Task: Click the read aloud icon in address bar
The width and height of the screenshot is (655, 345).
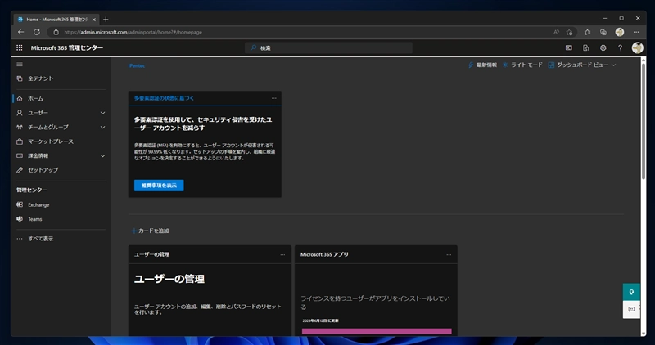Action: [557, 32]
